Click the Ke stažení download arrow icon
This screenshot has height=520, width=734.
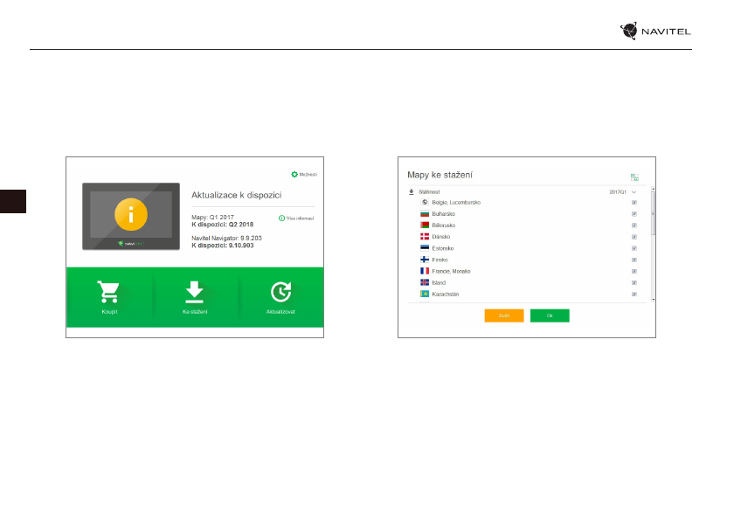195,292
